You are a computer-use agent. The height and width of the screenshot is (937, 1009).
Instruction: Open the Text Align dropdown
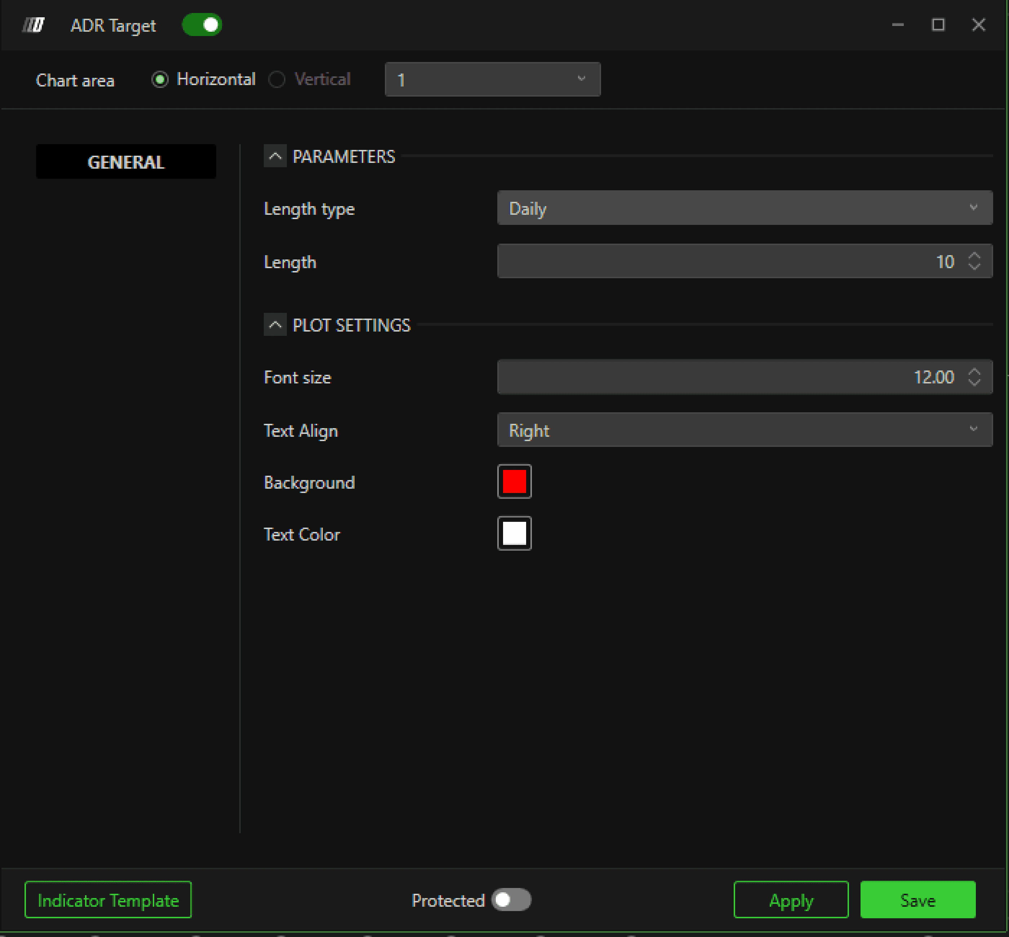pos(744,430)
